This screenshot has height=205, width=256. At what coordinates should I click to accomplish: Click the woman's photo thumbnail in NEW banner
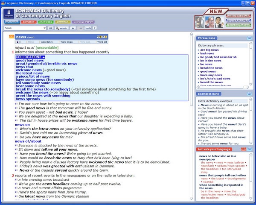(x=209, y=22)
